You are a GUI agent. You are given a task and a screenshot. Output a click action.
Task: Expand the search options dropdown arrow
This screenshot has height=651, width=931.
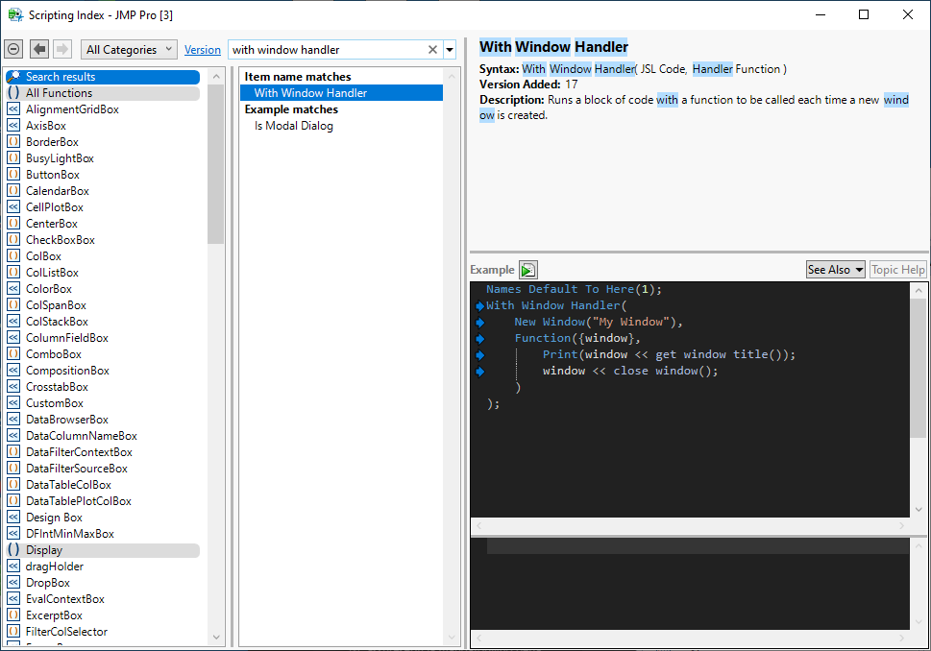(449, 50)
